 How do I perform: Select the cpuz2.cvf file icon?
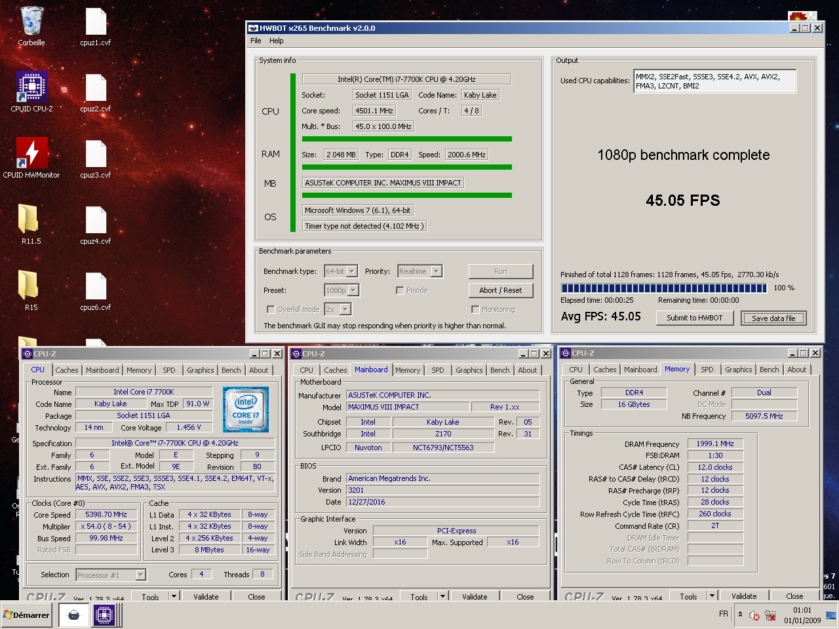96,88
